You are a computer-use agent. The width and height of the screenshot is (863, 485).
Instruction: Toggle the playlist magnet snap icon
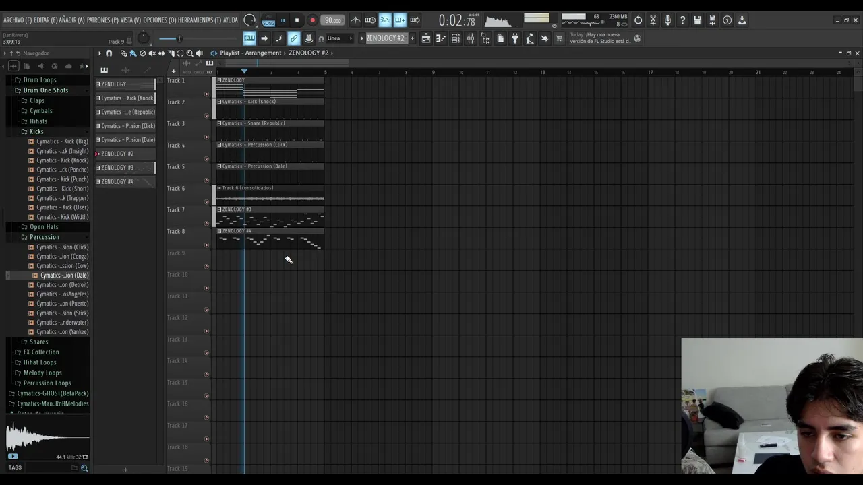109,53
